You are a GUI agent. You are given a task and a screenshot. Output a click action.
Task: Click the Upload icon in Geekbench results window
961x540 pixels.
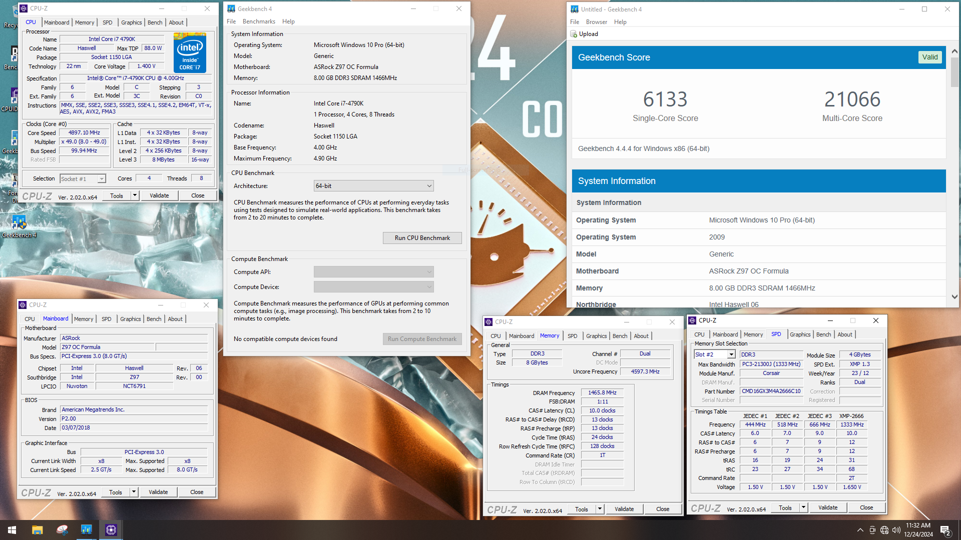[574, 34]
